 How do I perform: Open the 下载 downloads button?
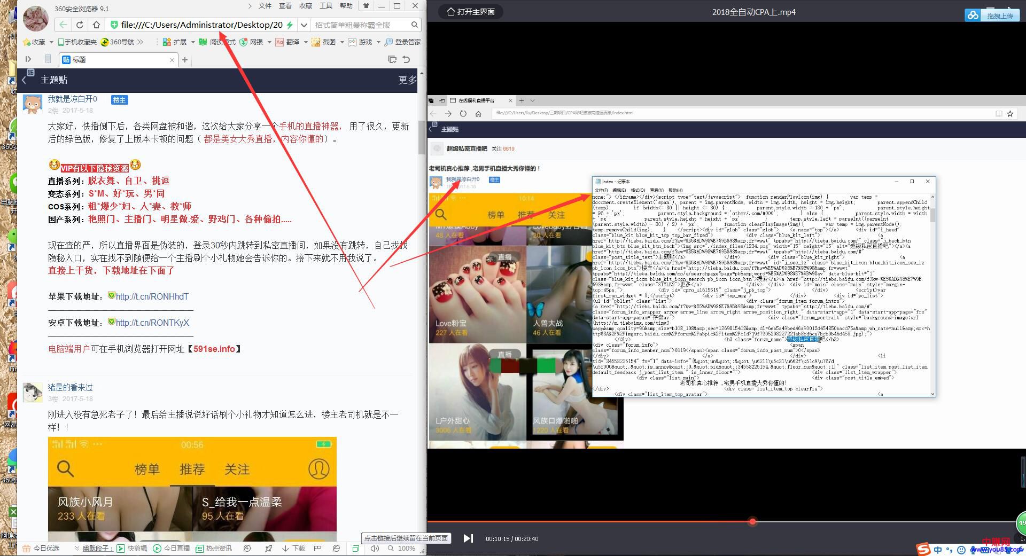point(293,548)
